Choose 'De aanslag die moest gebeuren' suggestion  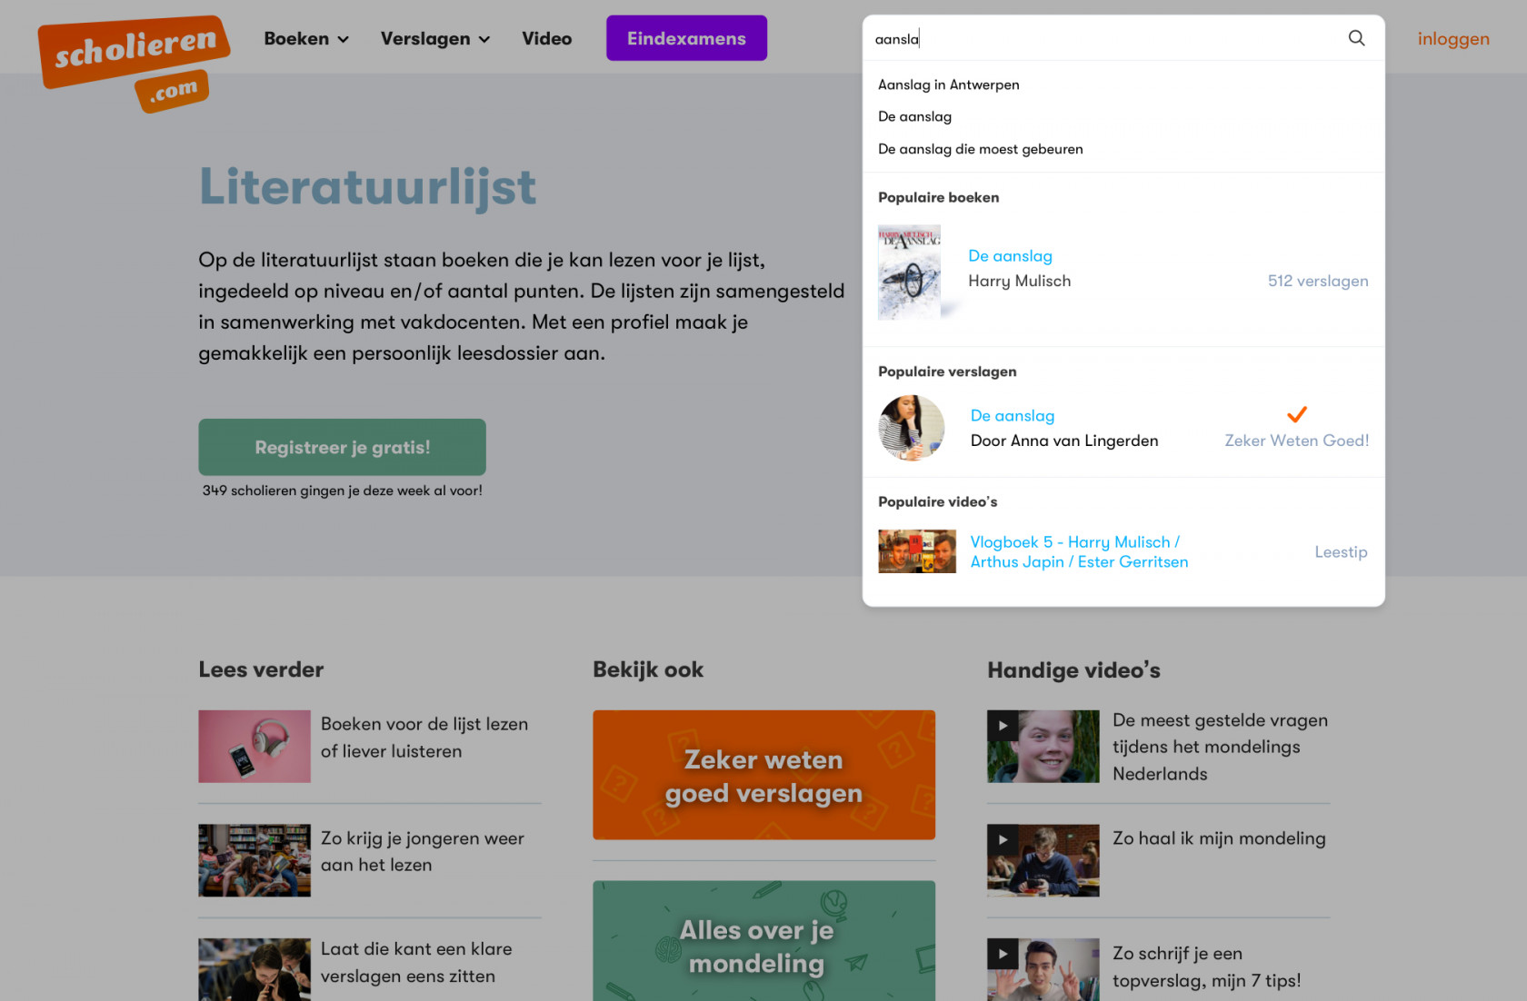(x=981, y=149)
